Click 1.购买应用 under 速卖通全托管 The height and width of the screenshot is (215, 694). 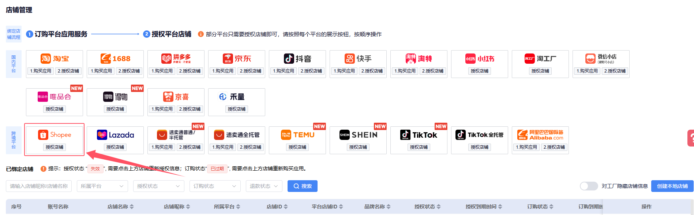pos(223,147)
